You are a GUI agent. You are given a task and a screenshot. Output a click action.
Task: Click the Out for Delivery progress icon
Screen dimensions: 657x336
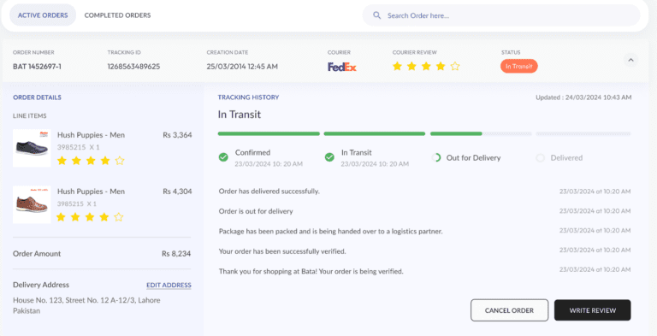(x=436, y=158)
